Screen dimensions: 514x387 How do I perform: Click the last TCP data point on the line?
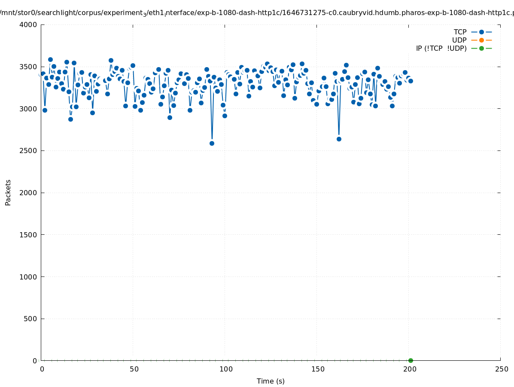411,81
